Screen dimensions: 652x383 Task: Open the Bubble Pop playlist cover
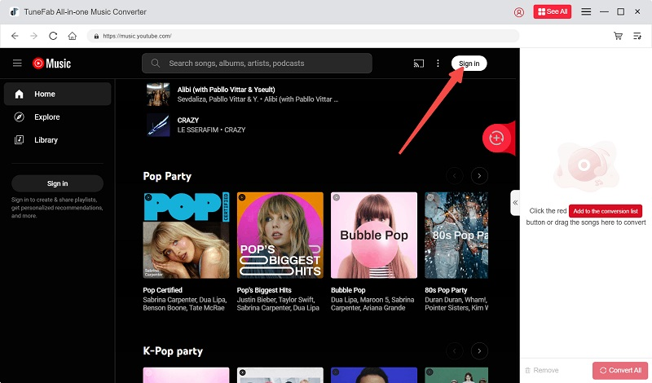[374, 235]
